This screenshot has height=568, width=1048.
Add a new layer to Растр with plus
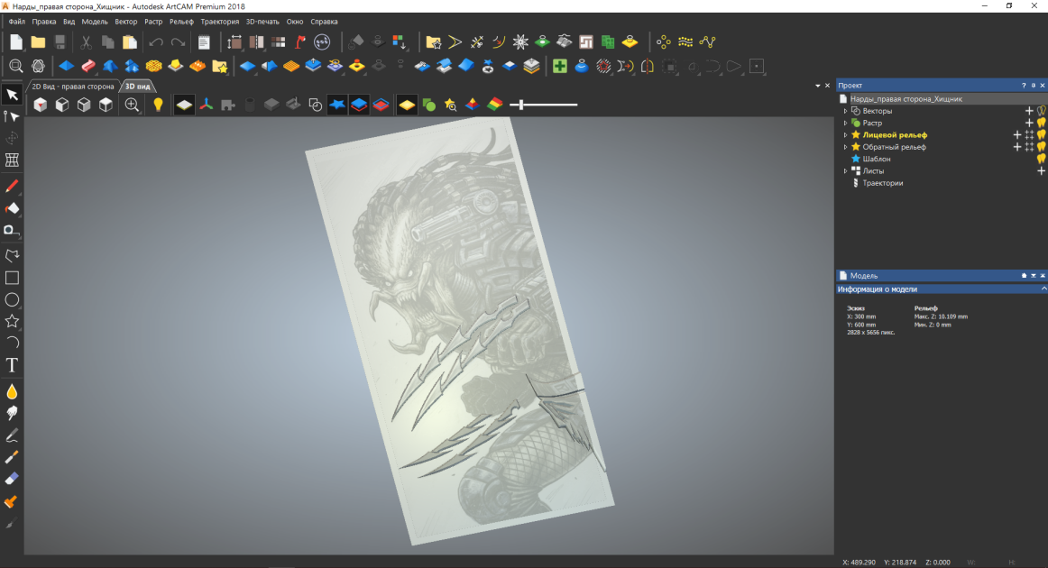[1029, 123]
